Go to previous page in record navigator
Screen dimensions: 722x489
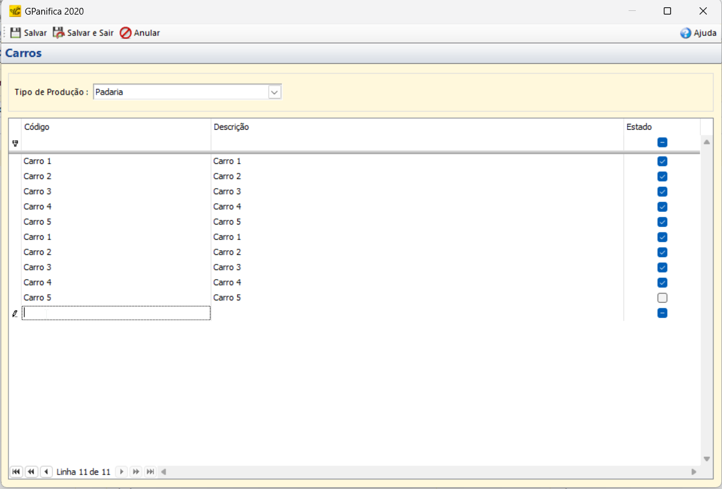31,471
